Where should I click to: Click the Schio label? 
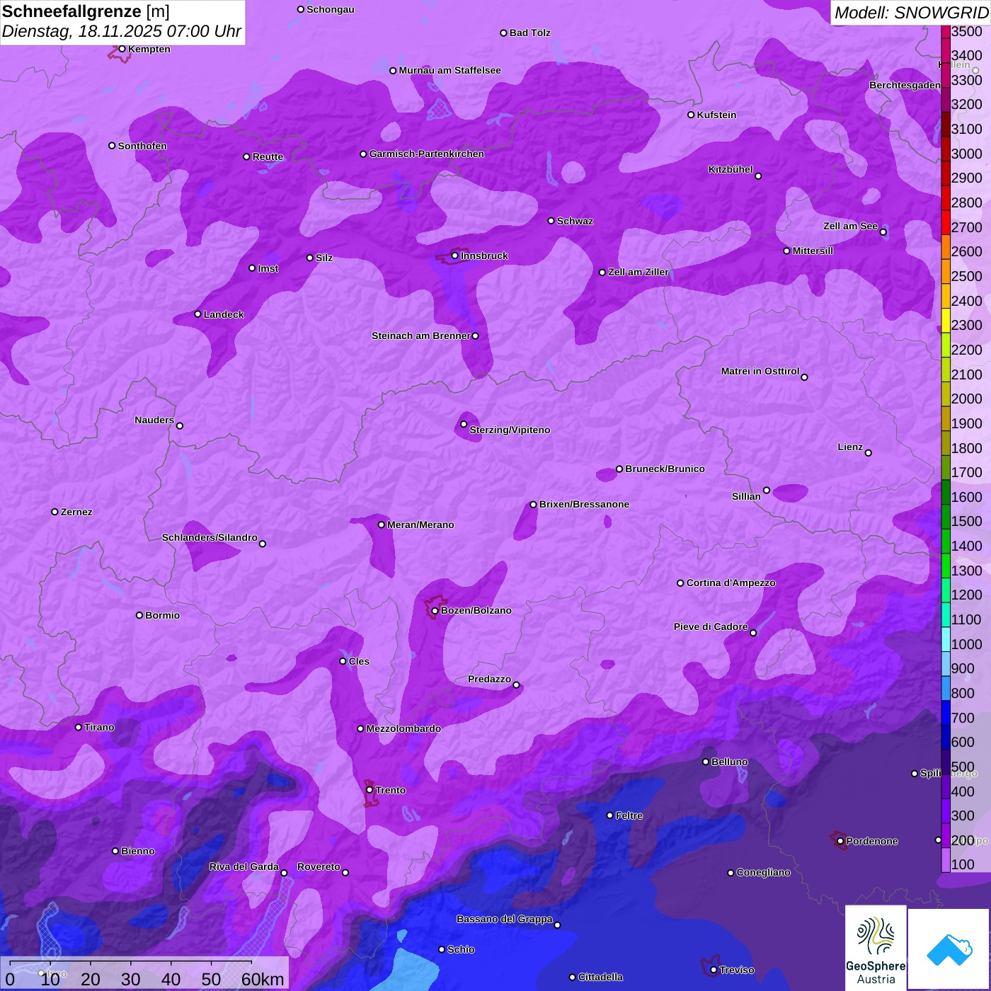pos(461,949)
